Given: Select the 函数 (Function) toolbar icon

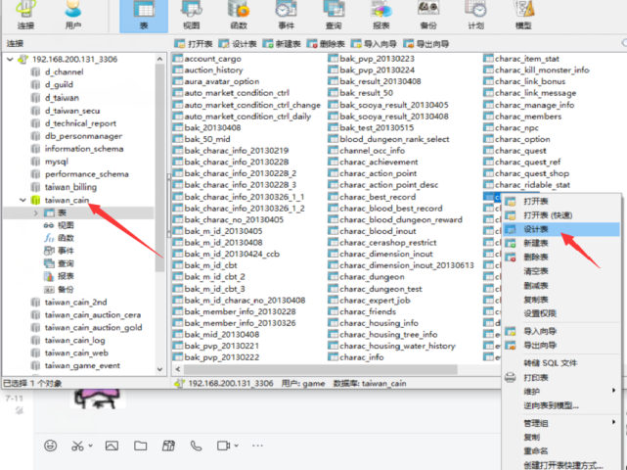Looking at the screenshot, I should pyautogui.click(x=238, y=15).
